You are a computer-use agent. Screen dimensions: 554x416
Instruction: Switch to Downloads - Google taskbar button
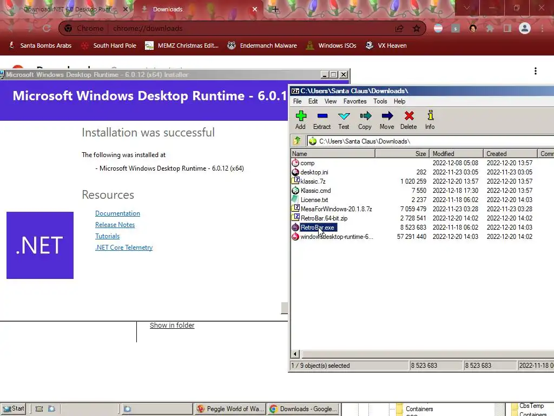303,409
